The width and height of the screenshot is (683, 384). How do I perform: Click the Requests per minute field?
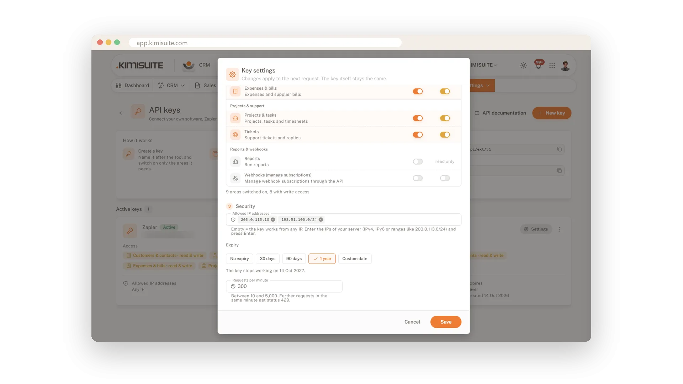coord(284,286)
